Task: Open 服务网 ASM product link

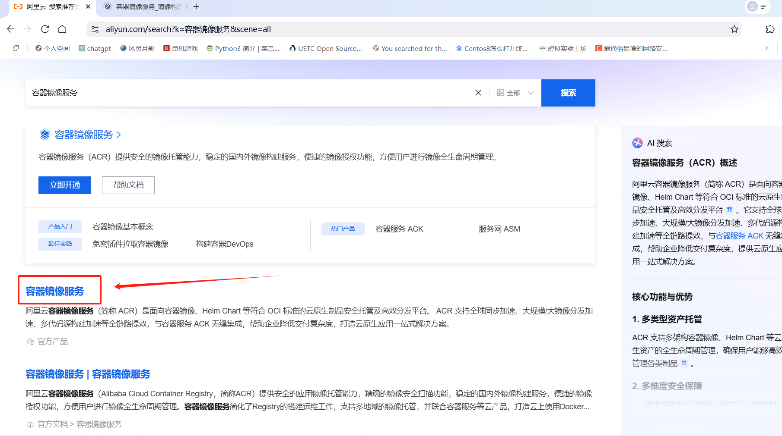Action: tap(499, 229)
